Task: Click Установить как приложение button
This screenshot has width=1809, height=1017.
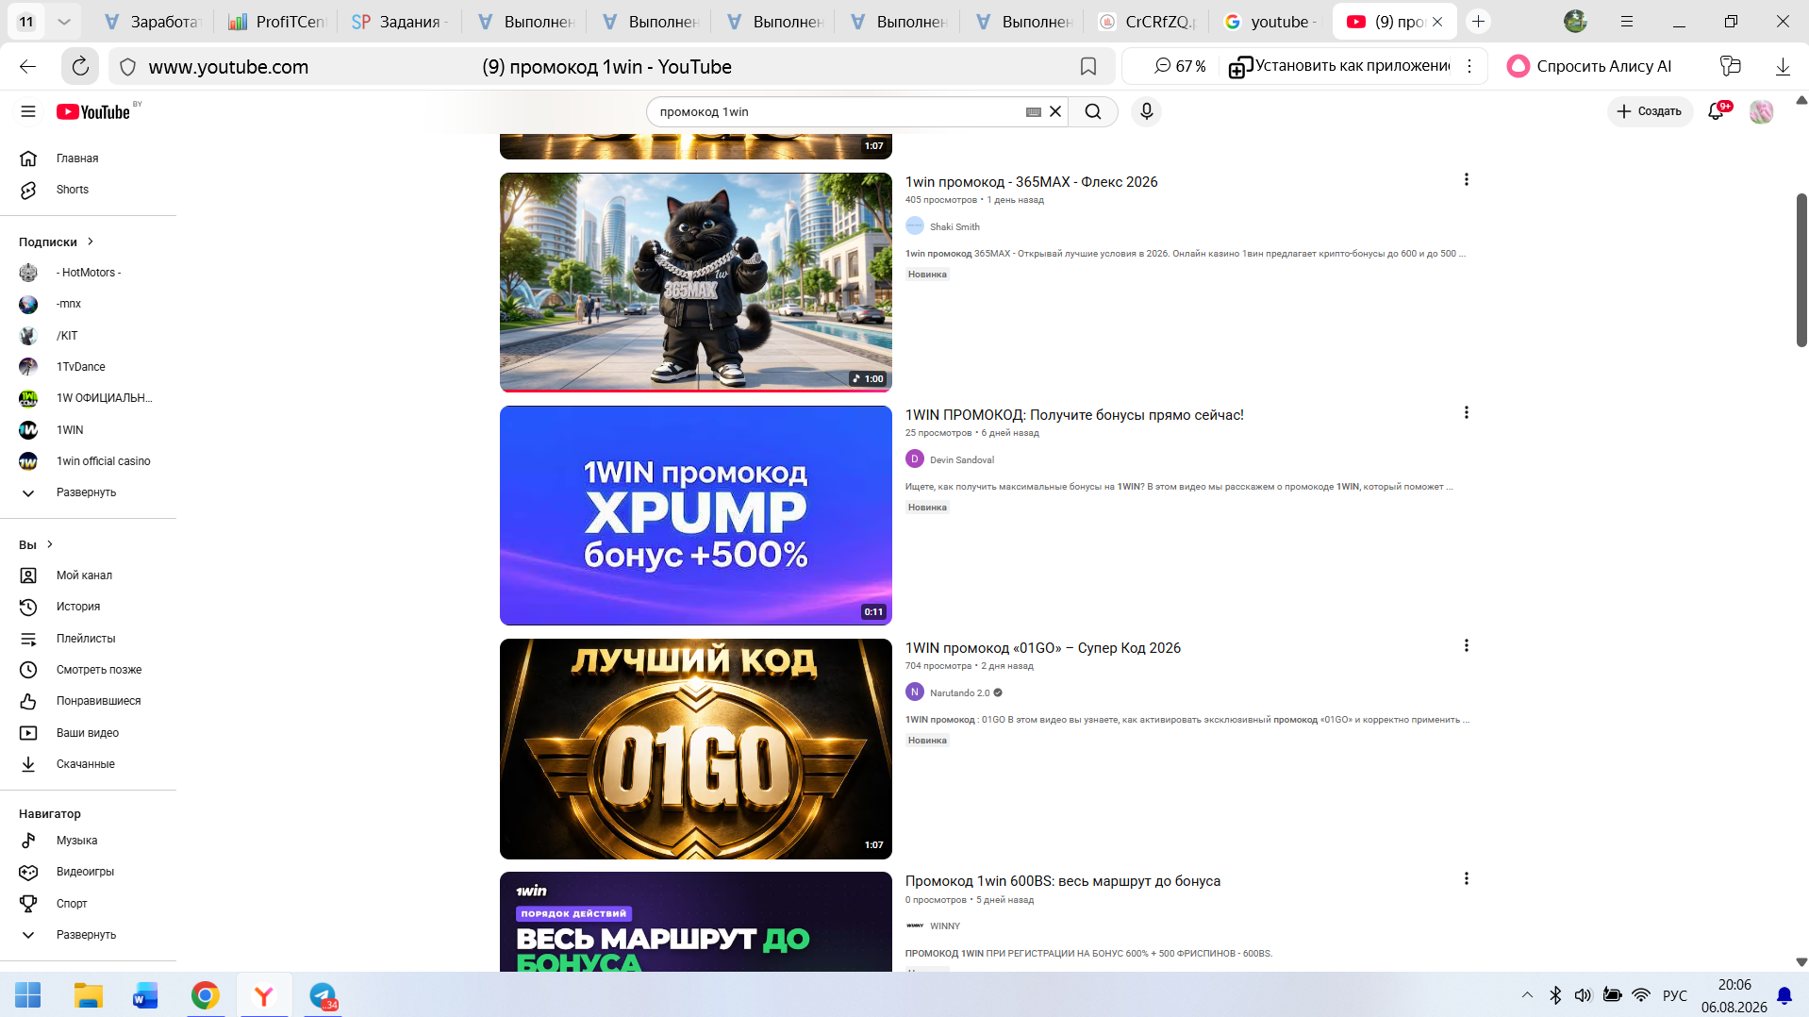Action: [1339, 66]
